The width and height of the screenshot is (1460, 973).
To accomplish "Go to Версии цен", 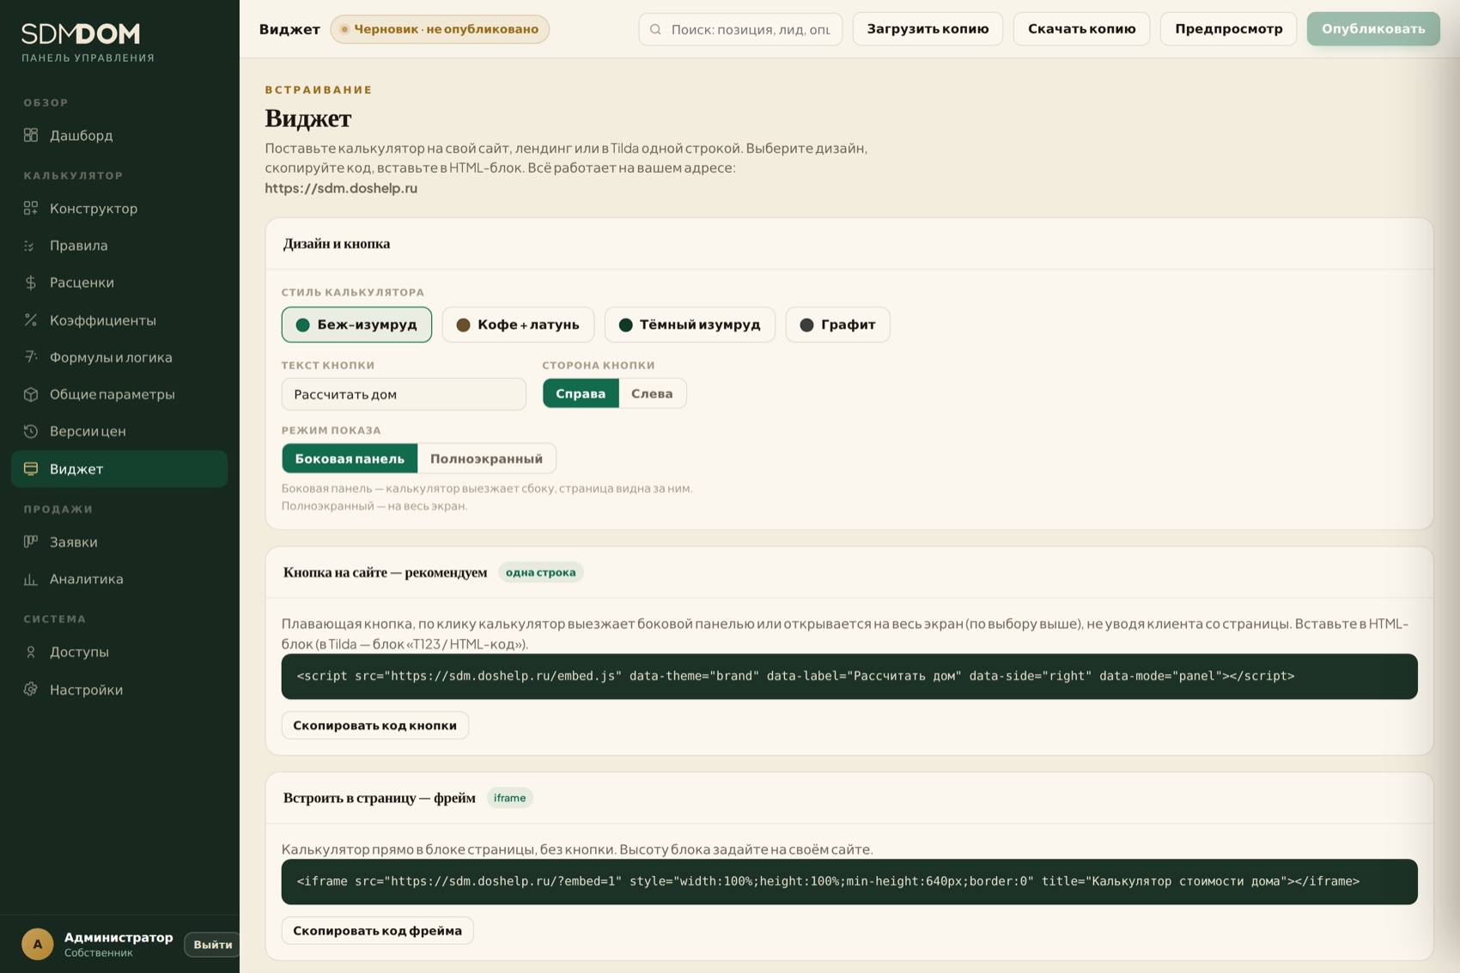I will 119,431.
